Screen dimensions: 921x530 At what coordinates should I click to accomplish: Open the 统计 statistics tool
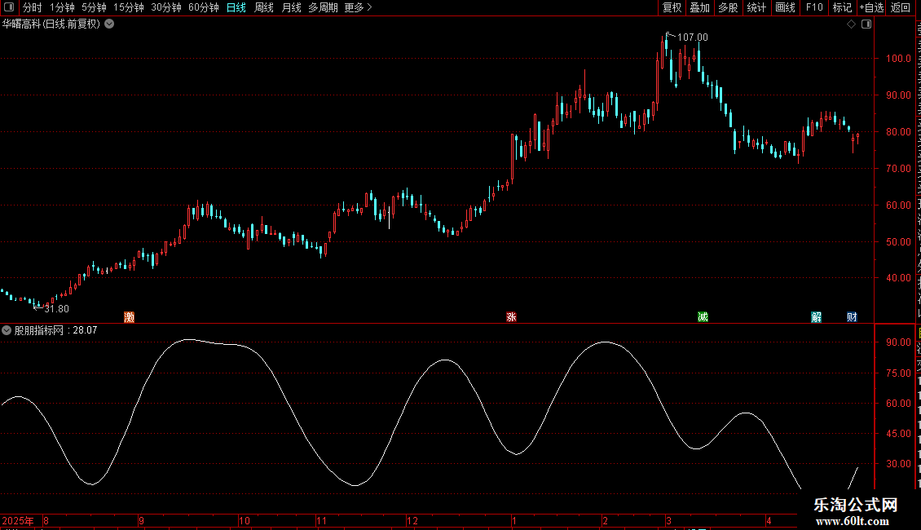pos(756,7)
